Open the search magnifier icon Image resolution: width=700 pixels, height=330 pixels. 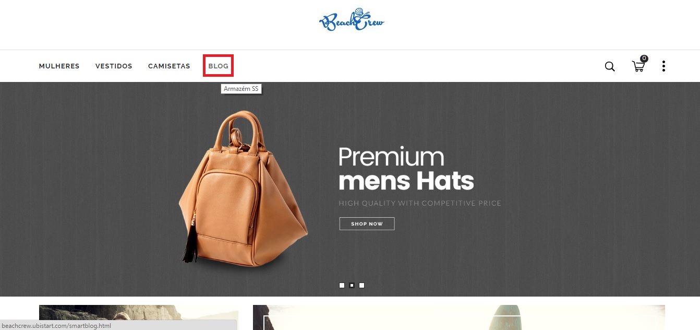tap(610, 66)
